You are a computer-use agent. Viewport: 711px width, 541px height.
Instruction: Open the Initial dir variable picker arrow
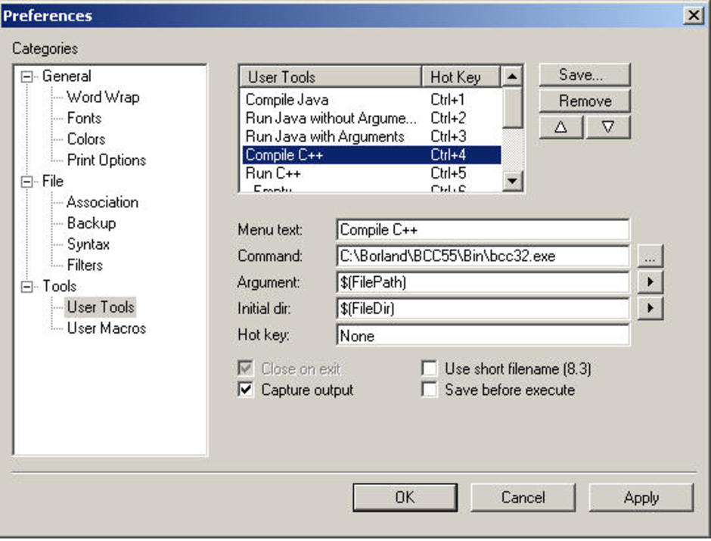tap(650, 309)
